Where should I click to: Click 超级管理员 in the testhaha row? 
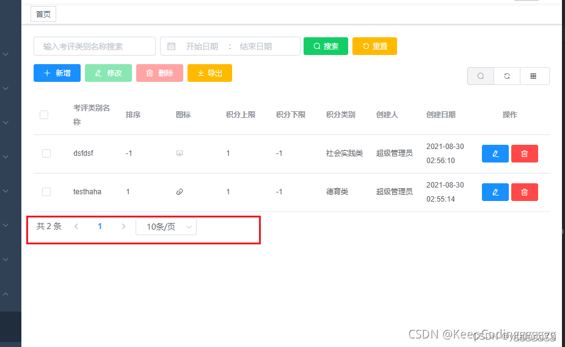395,192
